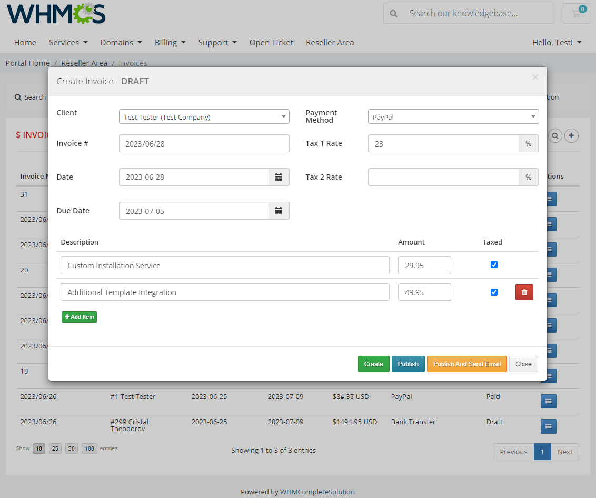Open the WHMCompleteSolution link at page bottom
The height and width of the screenshot is (498, 596).
pos(317,492)
